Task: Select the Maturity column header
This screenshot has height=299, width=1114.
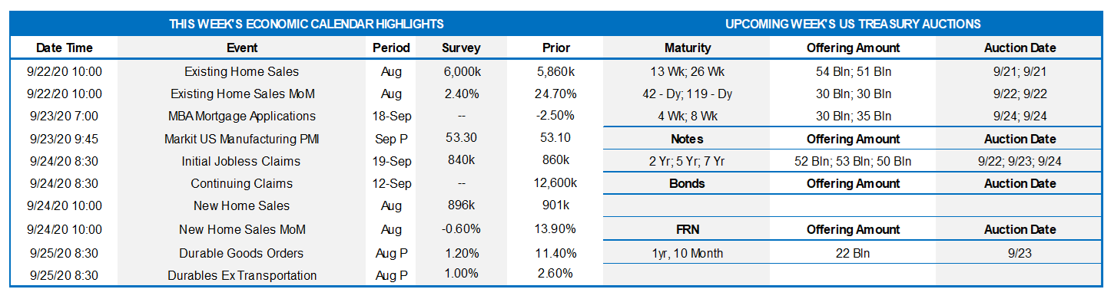Action: click(688, 48)
